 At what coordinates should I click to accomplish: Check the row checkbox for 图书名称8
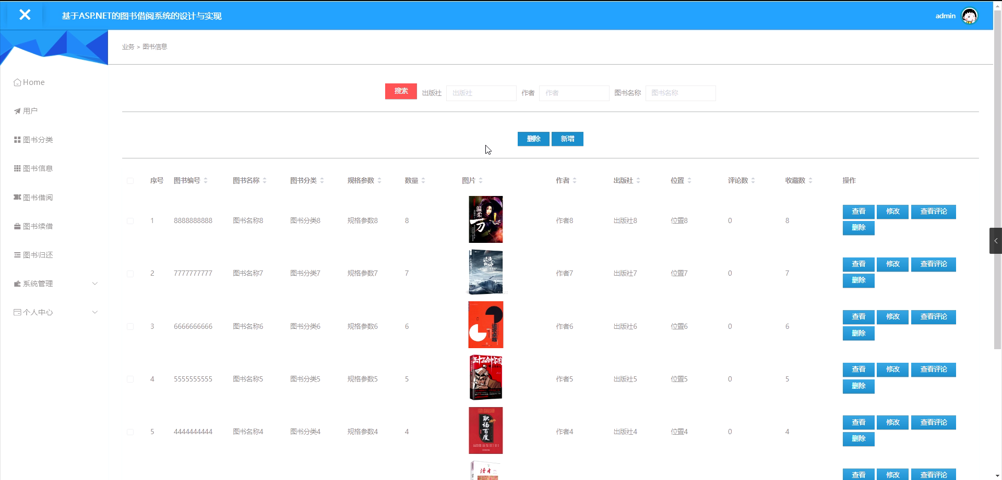click(x=130, y=220)
